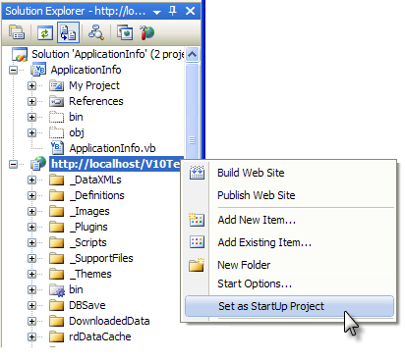Viewport: 405px width, 361px height.
Task: Collapse the ApplicationInfo project node
Action: coord(13,70)
